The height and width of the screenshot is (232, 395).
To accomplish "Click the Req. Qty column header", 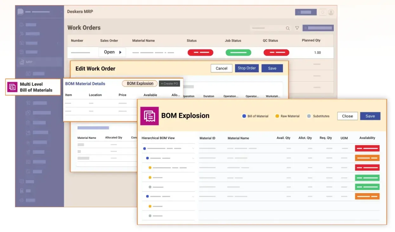I will 326,138.
